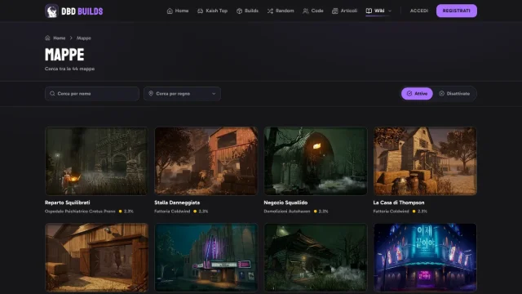Open the Korean neon sign map thumbnail
Viewport: 522px width, 294px height.
(x=425, y=258)
